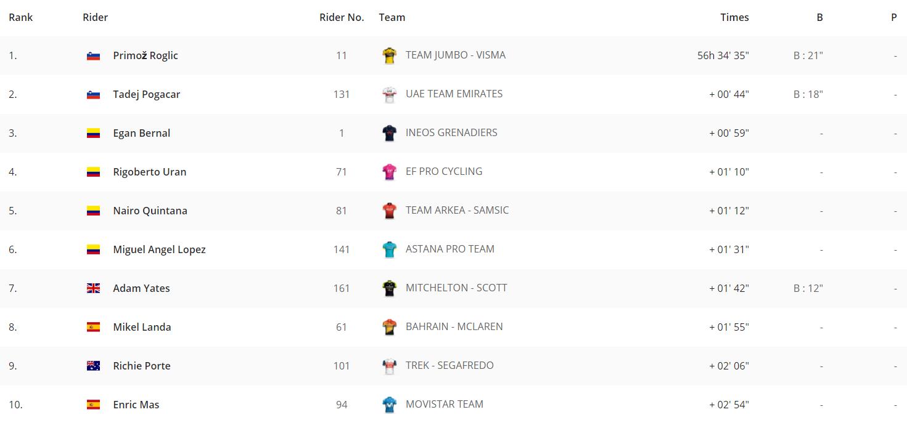Image resolution: width=907 pixels, height=428 pixels.
Task: Open Tadej Pogacar's rider name link
Action: (x=147, y=94)
